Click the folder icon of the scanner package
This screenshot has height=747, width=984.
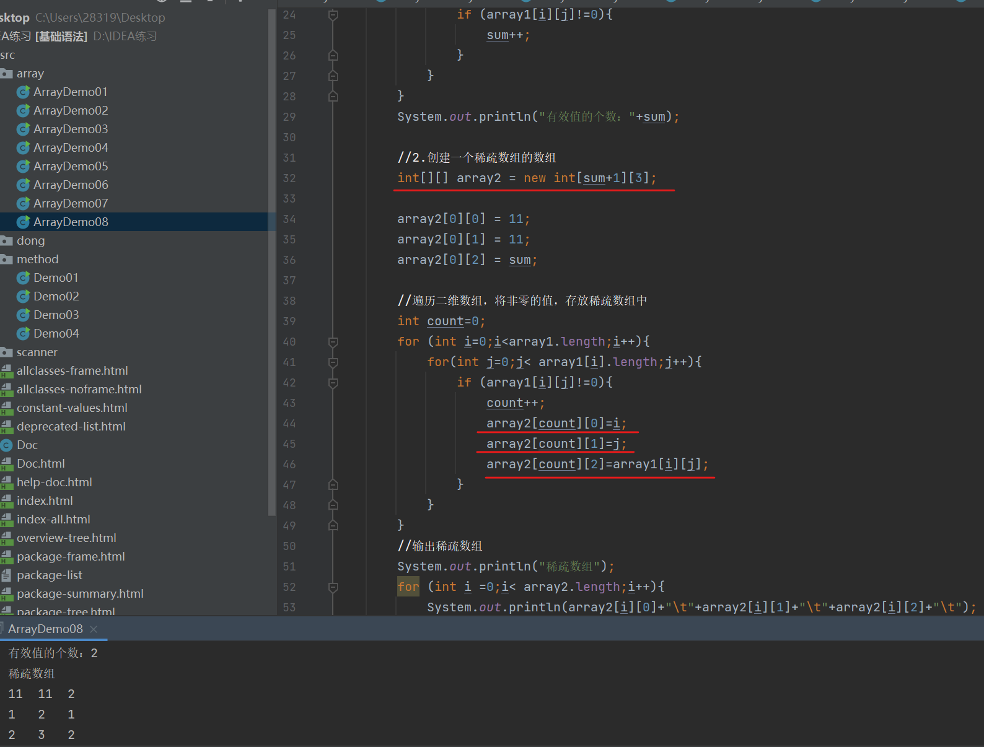click(x=7, y=352)
